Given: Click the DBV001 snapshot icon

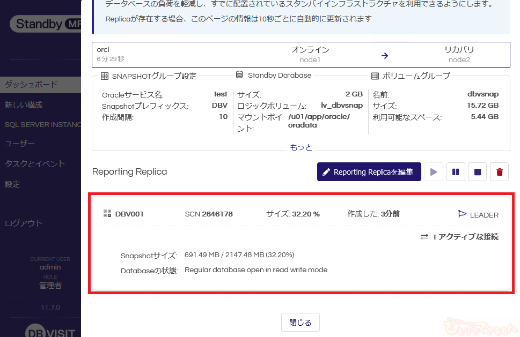Looking at the screenshot, I should (x=107, y=213).
